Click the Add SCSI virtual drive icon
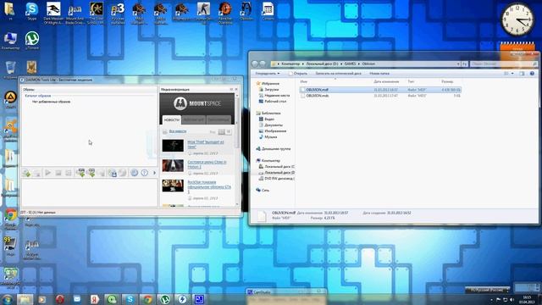 point(91,173)
